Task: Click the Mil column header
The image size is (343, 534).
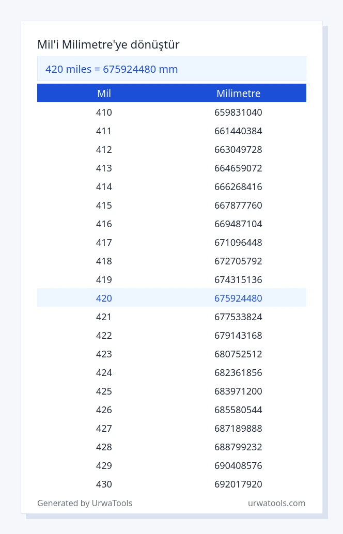Action: 104,93
